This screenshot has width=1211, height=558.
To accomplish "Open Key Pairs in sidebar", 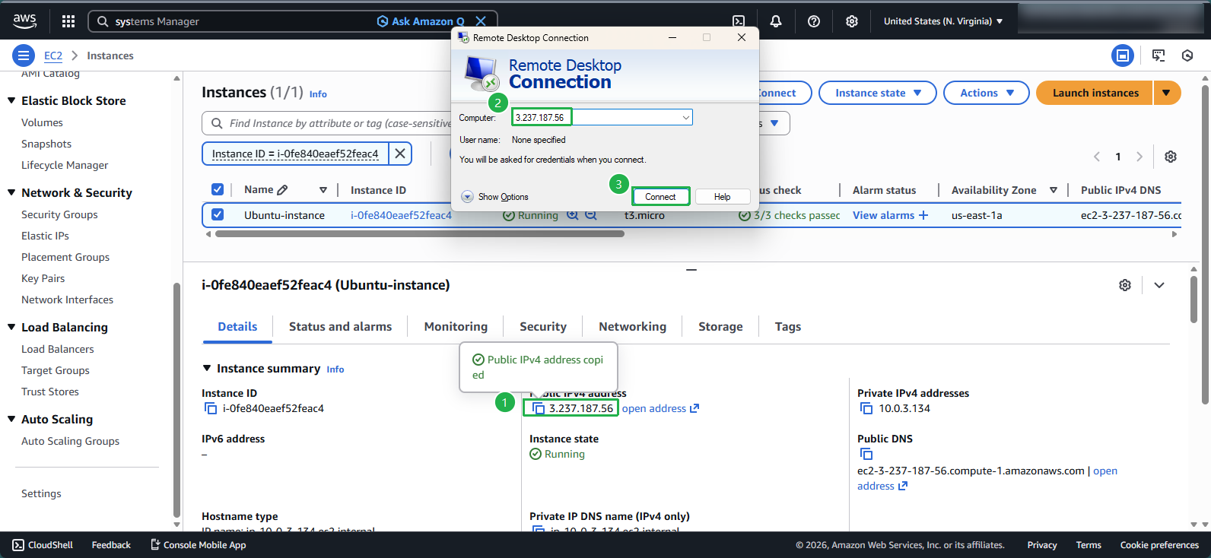I will [x=43, y=278].
